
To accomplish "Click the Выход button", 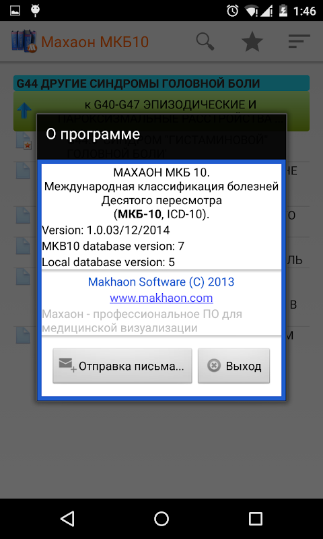I will (234, 366).
